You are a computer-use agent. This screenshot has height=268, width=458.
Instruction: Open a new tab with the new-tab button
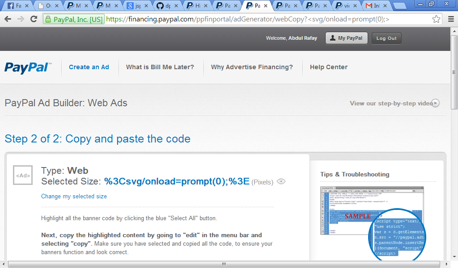[399, 6]
